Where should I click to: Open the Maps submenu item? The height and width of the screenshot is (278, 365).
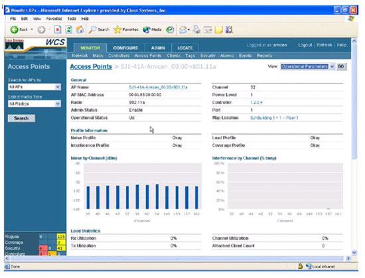point(98,56)
